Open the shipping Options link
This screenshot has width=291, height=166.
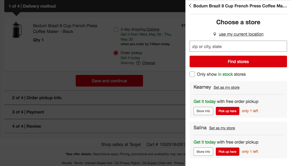[153, 29]
